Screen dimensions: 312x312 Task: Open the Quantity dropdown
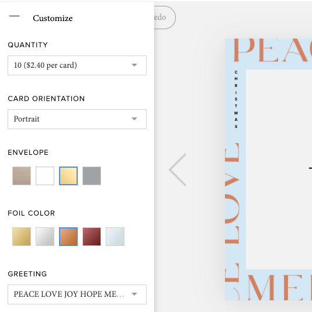pyautogui.click(x=77, y=65)
